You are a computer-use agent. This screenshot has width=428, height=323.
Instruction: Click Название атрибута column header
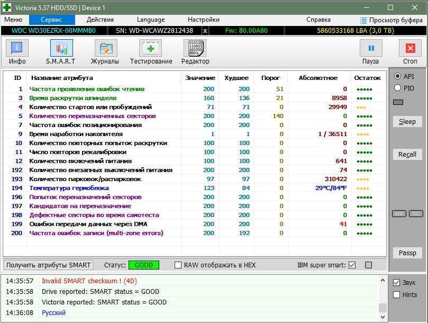click(x=62, y=78)
